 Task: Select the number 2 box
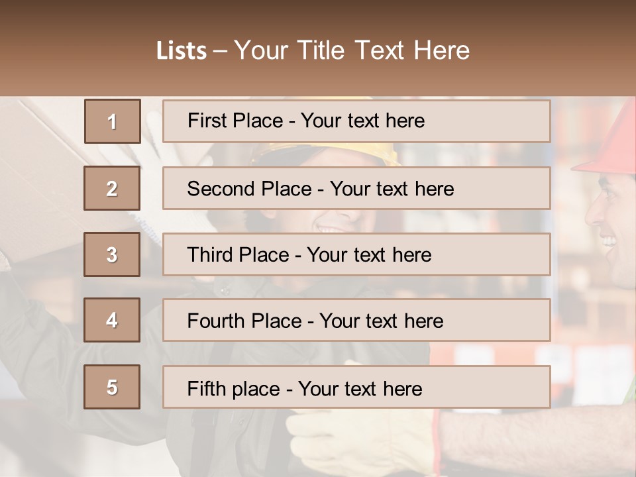[112, 188]
